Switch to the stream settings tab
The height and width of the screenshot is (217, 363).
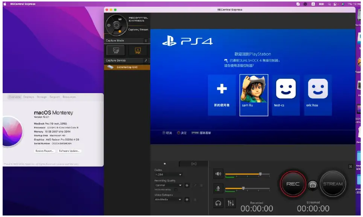194,164
